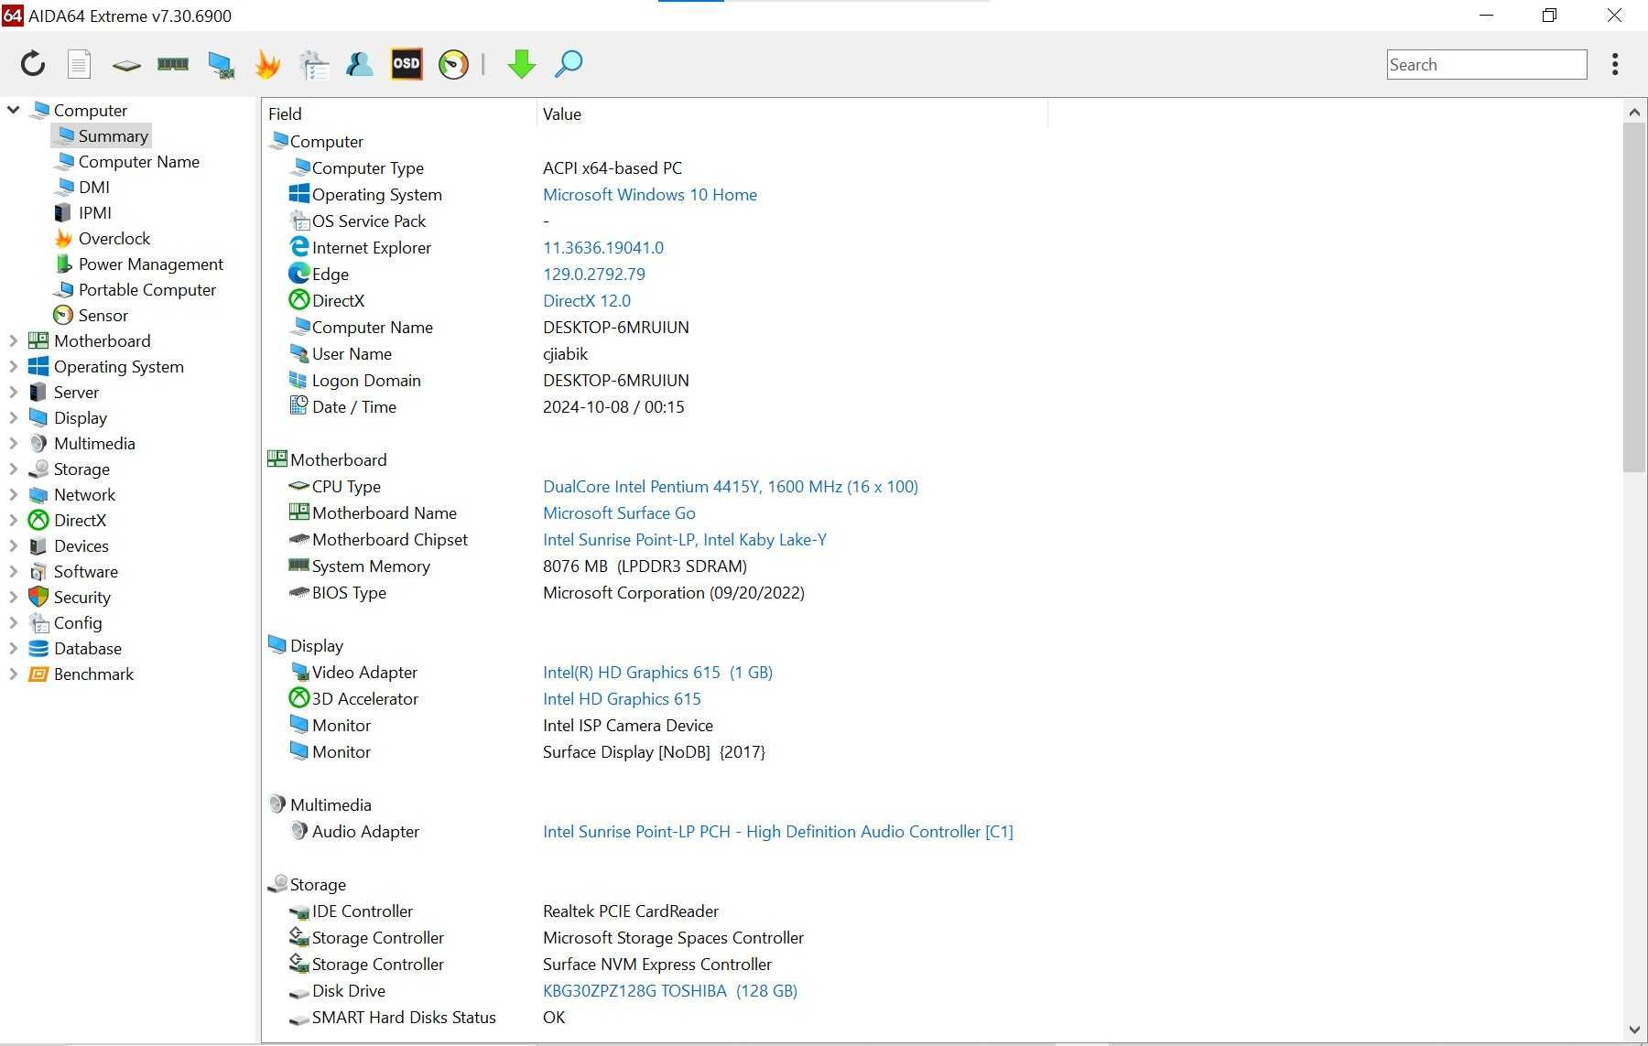This screenshot has height=1046, width=1648.
Task: Expand the Motherboard tree node
Action: [13, 340]
